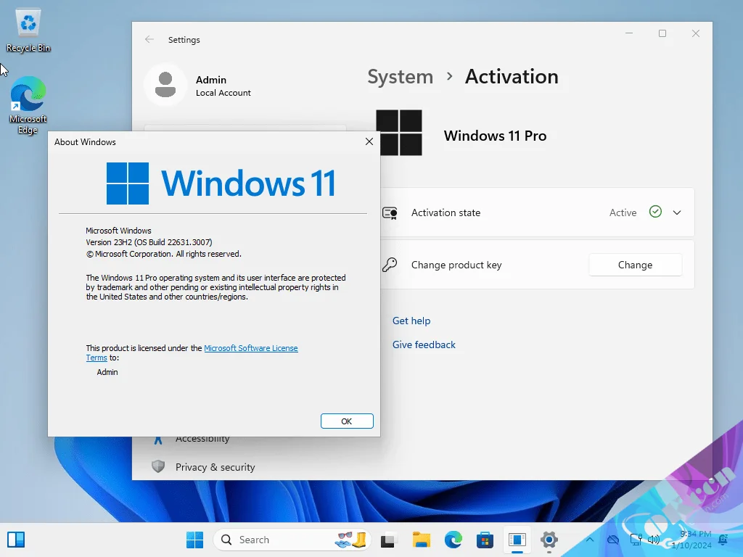This screenshot has width=743, height=557.
Task: Click the Windows logo in About Windows
Action: coord(128,183)
